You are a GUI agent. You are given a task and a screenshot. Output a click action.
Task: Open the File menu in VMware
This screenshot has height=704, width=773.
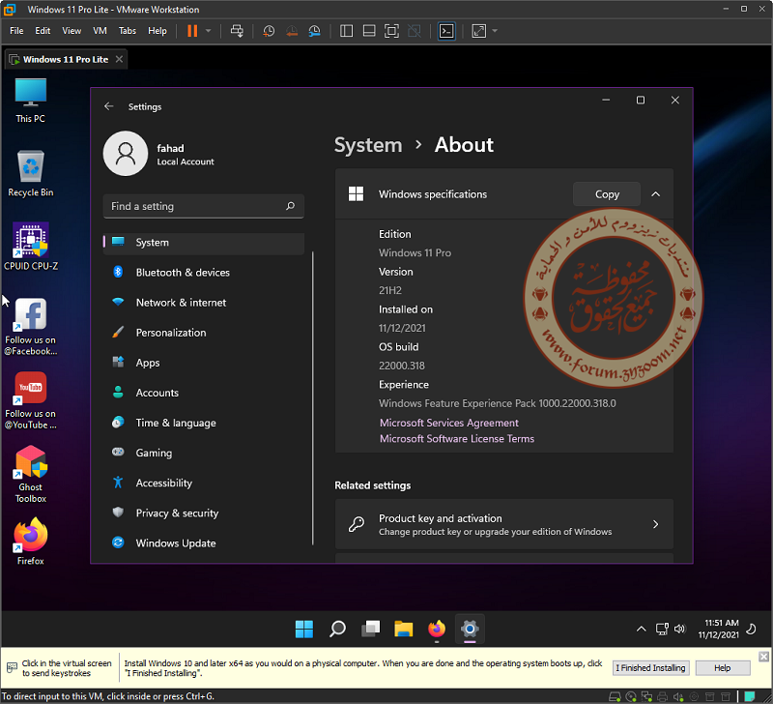pyautogui.click(x=16, y=31)
